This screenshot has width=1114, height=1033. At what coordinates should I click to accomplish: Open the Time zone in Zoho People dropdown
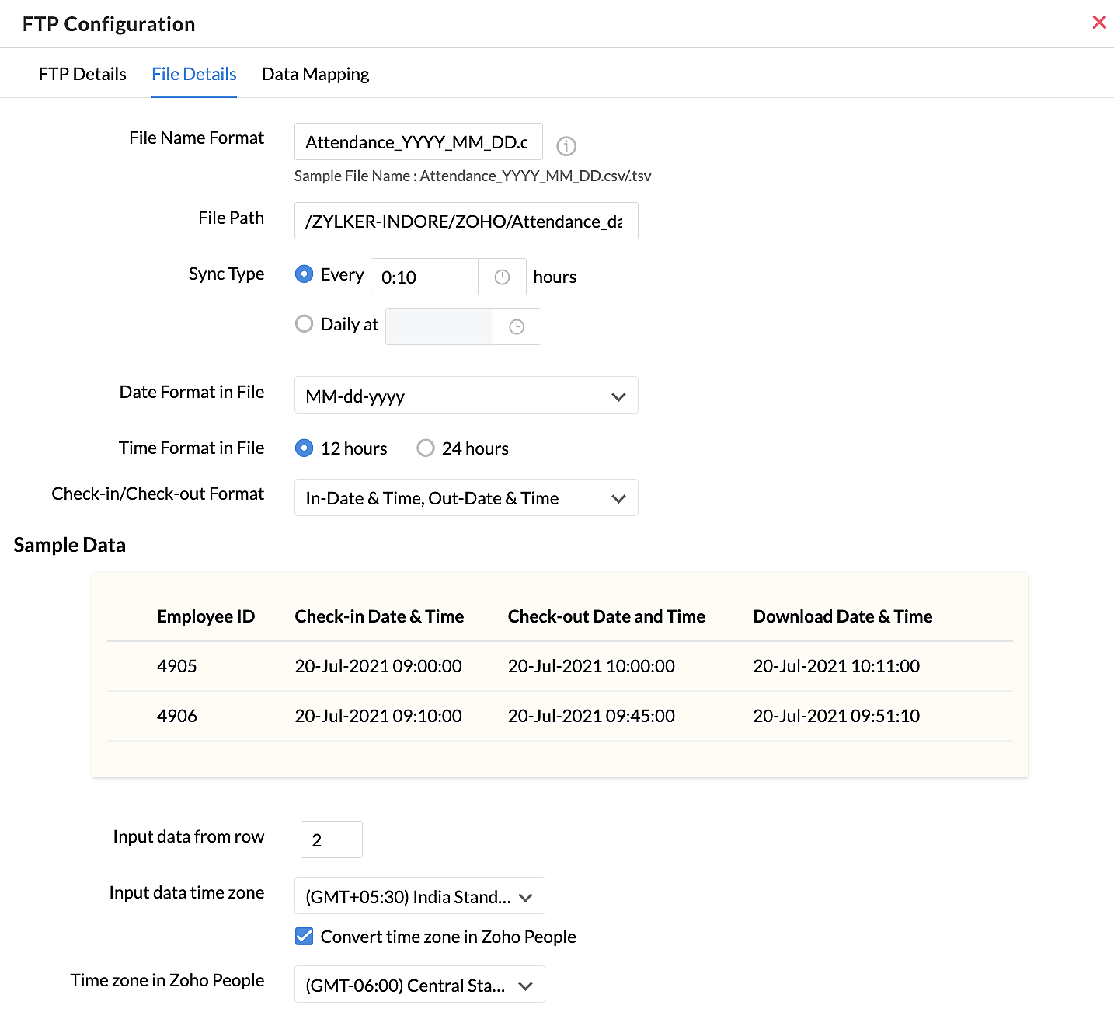pos(419,985)
